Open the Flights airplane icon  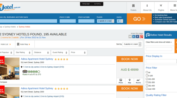(161, 6)
